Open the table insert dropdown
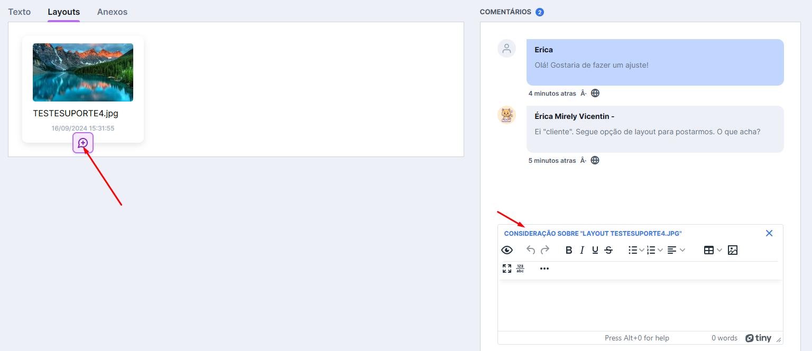This screenshot has height=351, width=812. (x=719, y=250)
